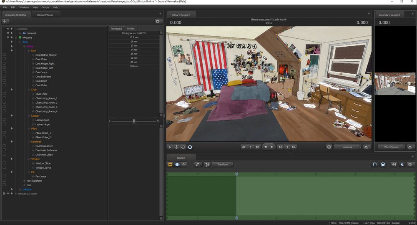The height and width of the screenshot is (225, 417).
Task: Mute audio in the timeline toolbar
Action: [x=402, y=165]
